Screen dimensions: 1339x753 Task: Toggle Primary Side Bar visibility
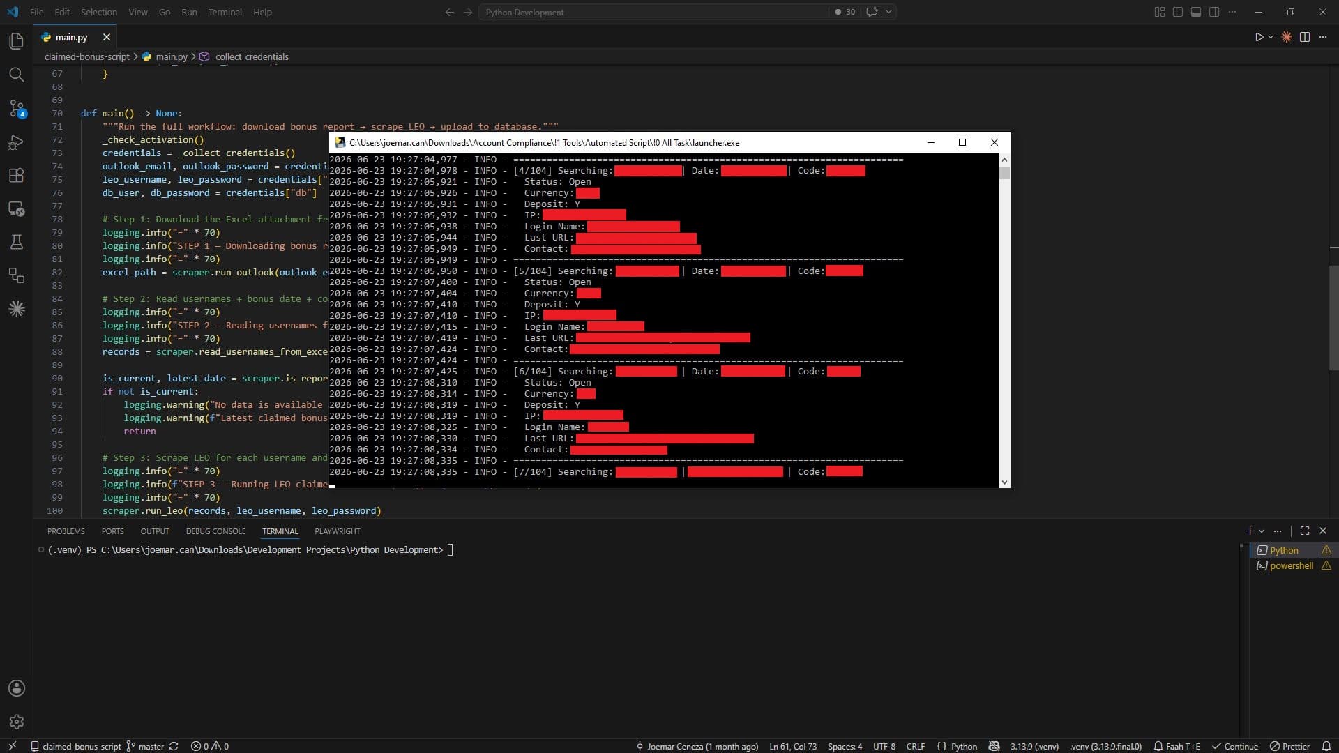tap(1178, 12)
